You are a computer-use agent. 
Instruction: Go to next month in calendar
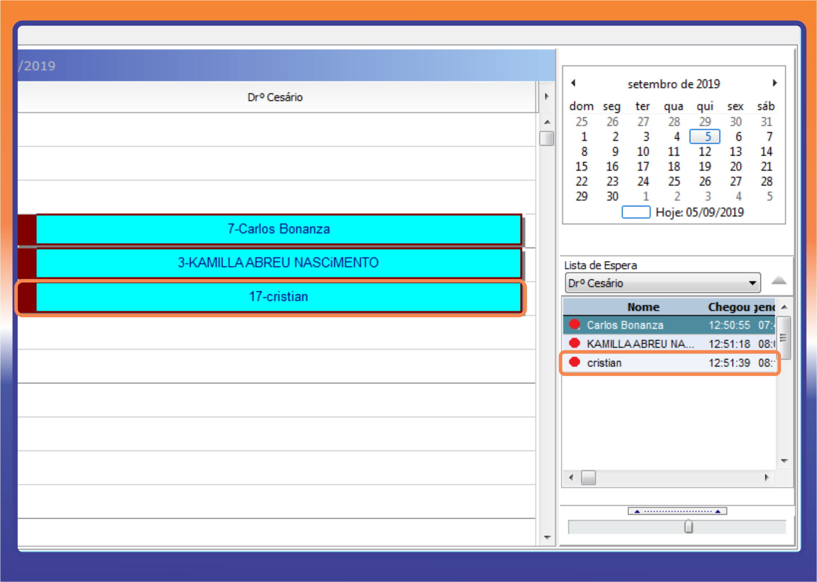click(775, 83)
